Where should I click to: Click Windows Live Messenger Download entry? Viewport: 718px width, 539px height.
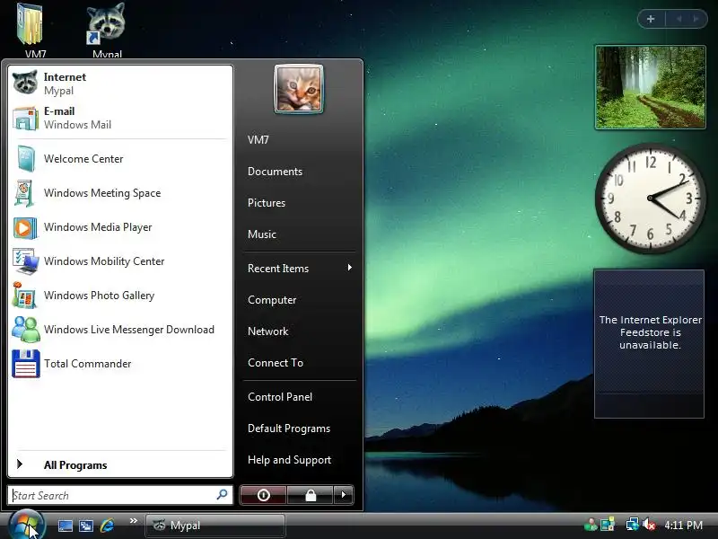120,330
